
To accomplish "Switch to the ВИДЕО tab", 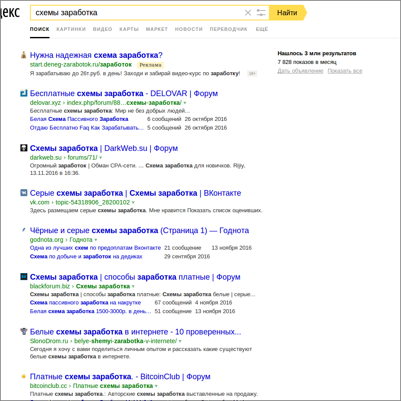I will point(103,29).
